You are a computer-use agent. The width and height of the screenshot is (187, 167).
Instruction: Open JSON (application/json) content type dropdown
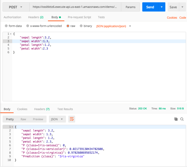(x=113, y=26)
